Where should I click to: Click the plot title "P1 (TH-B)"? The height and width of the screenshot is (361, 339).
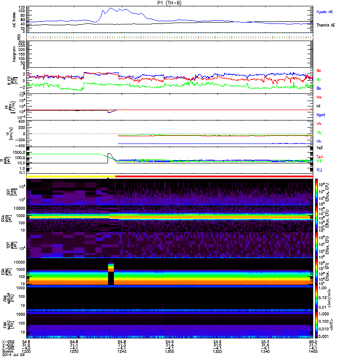pyautogui.click(x=169, y=3)
